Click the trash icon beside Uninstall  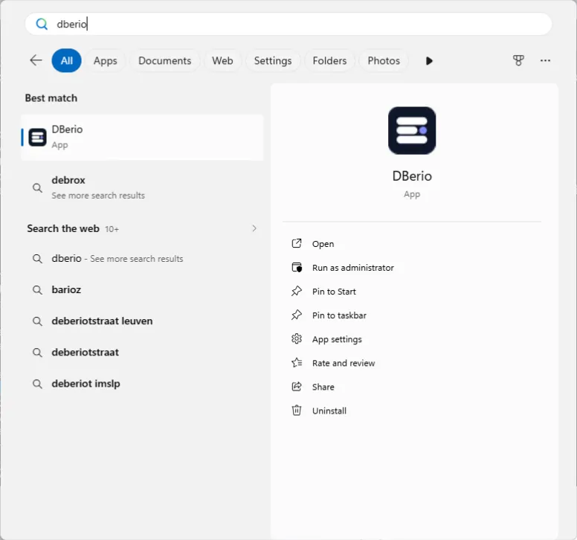coord(297,410)
